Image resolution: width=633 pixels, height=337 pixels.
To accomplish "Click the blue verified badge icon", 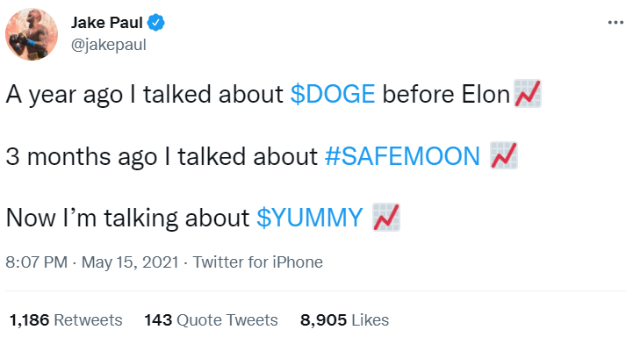I will (155, 23).
